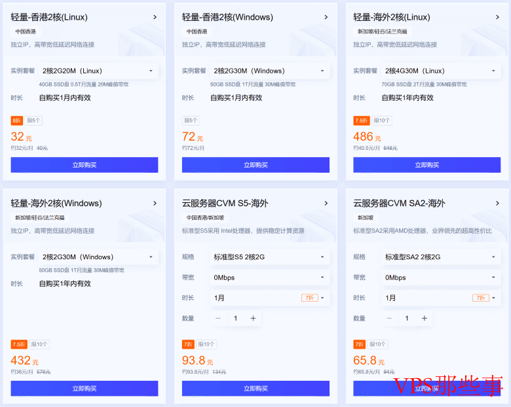Open 0Mbps bandwidth dropdown in SA2 card

[441, 277]
